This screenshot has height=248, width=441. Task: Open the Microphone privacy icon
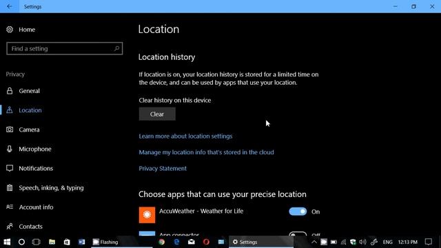10,149
